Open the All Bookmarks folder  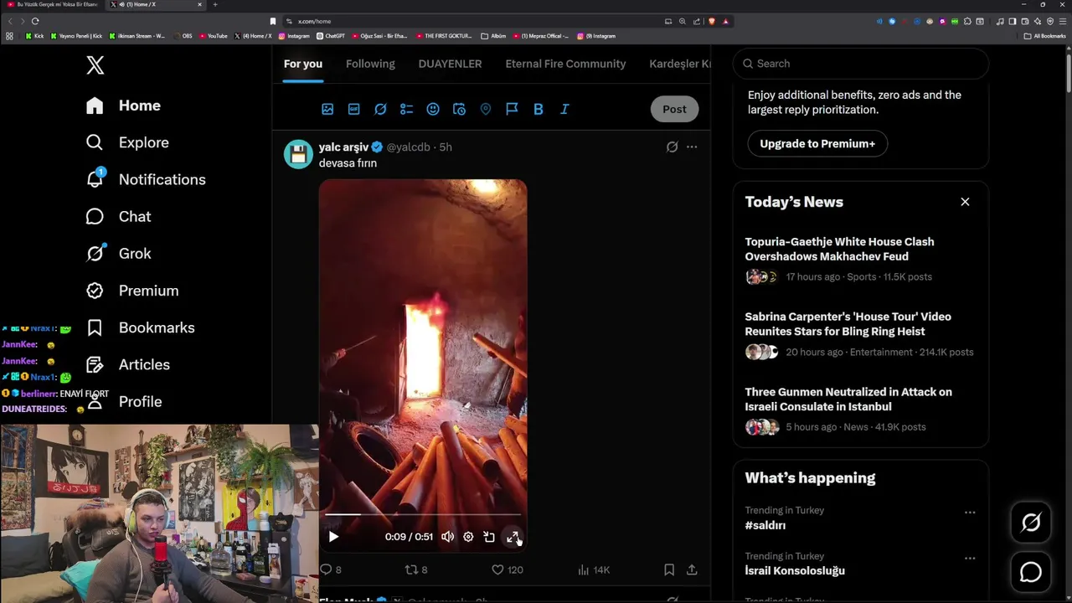click(x=1044, y=36)
